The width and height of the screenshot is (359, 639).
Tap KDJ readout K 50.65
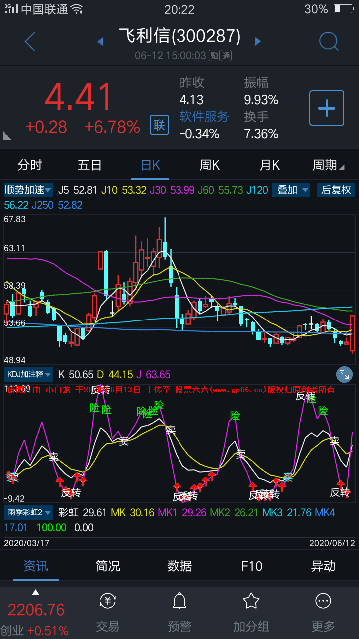pos(76,374)
